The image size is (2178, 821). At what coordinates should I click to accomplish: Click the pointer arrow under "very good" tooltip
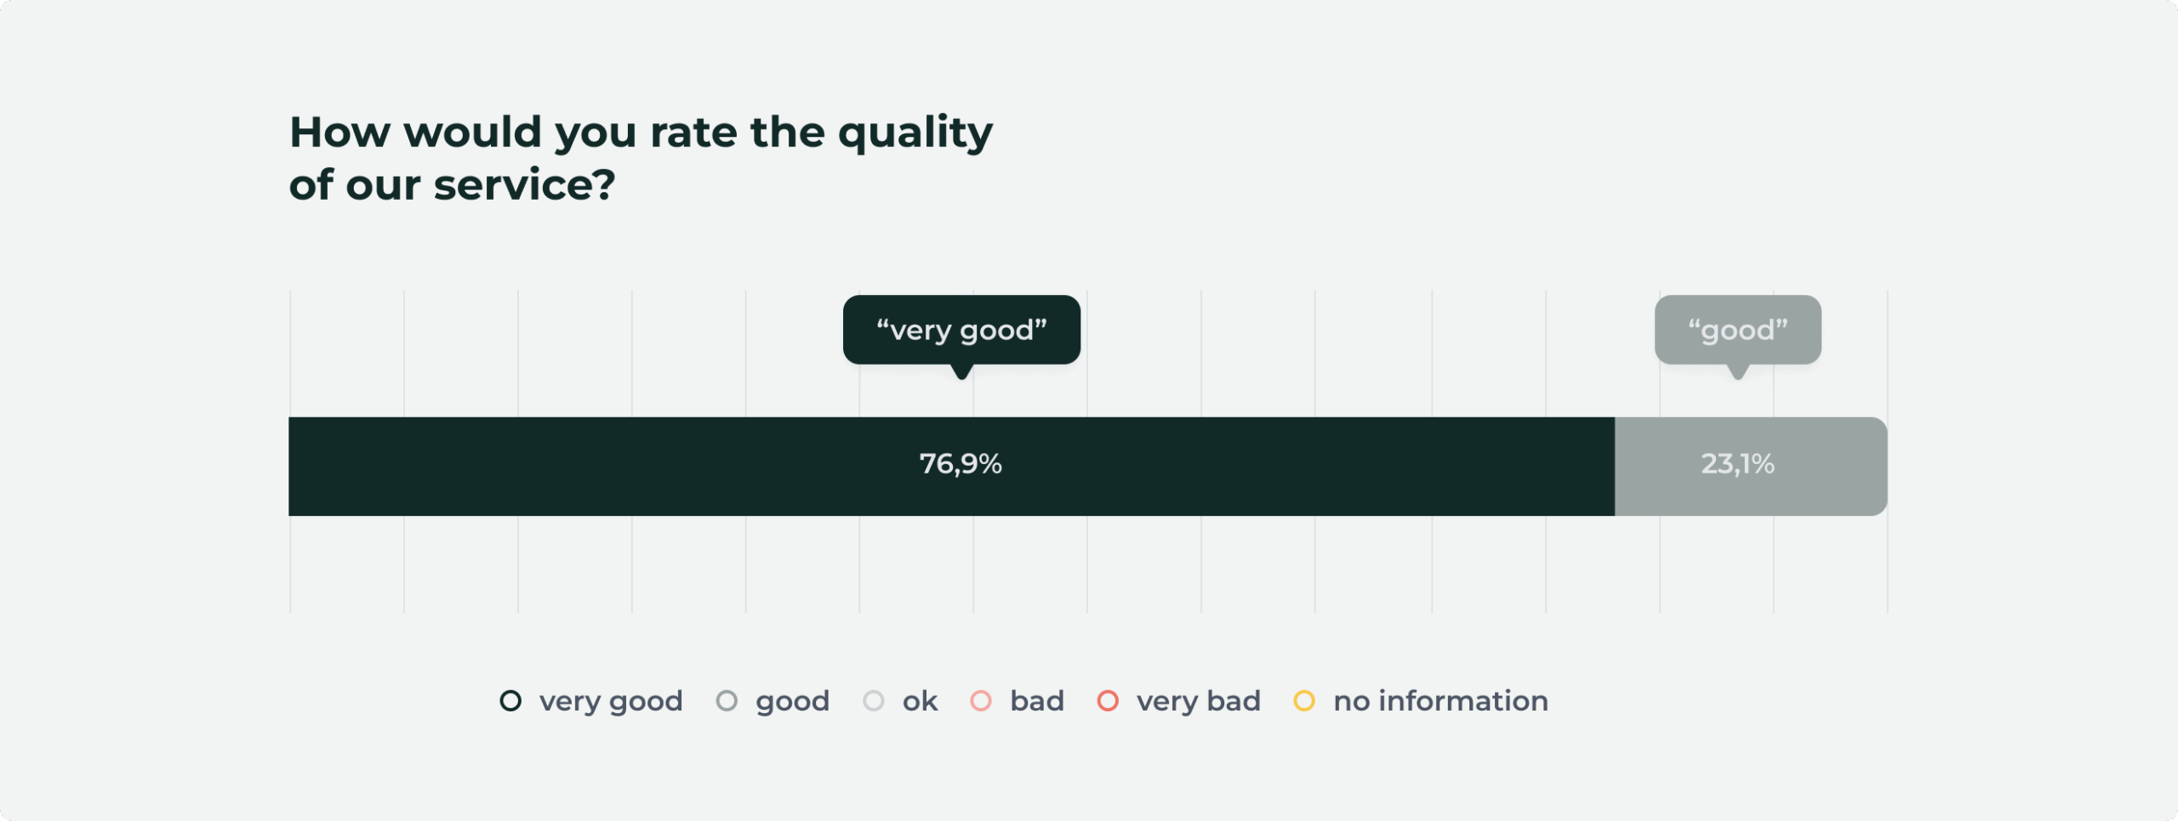click(x=961, y=372)
